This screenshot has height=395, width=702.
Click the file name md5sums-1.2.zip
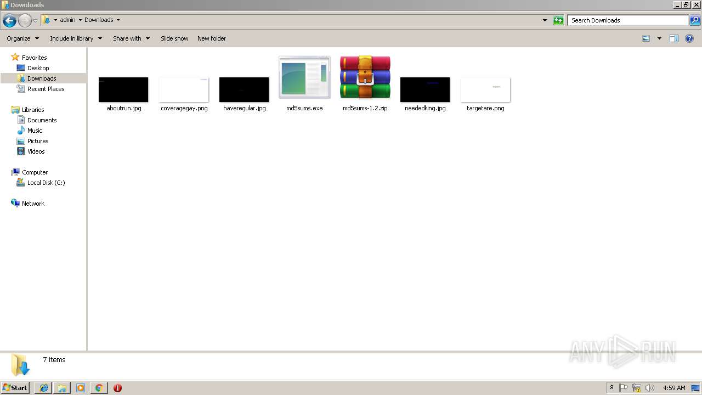[365, 108]
